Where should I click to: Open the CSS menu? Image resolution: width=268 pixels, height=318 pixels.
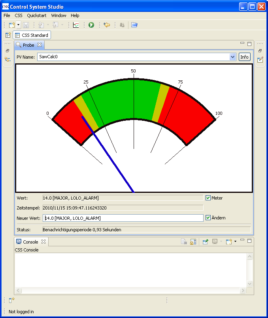pos(19,15)
